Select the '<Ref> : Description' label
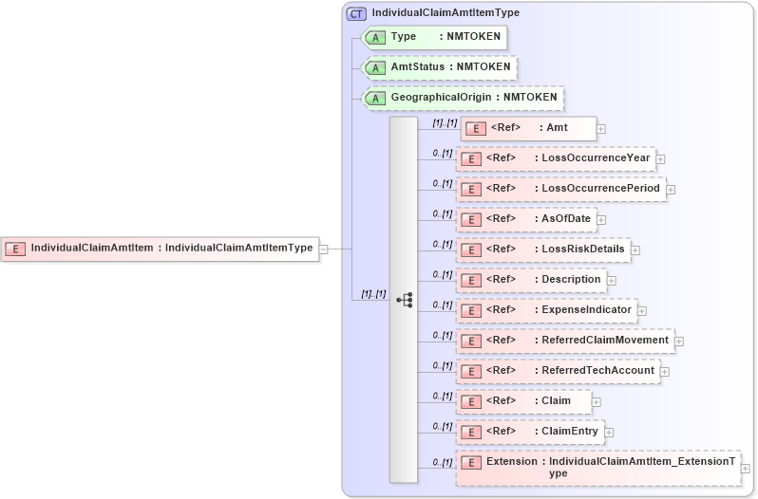Image resolution: width=758 pixels, height=499 pixels. [543, 280]
